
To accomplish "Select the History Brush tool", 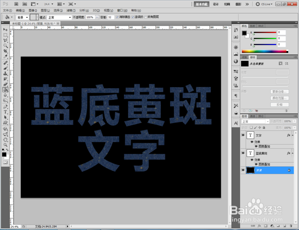I will pos(5,79).
